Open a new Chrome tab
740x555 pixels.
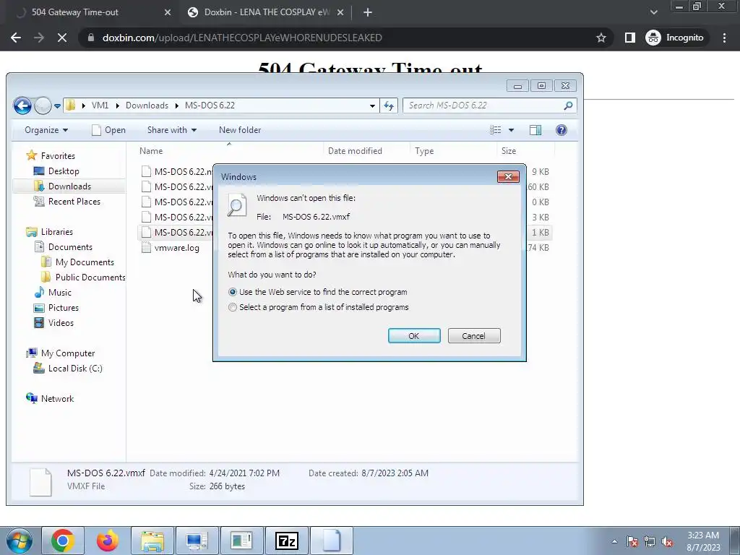(368, 12)
